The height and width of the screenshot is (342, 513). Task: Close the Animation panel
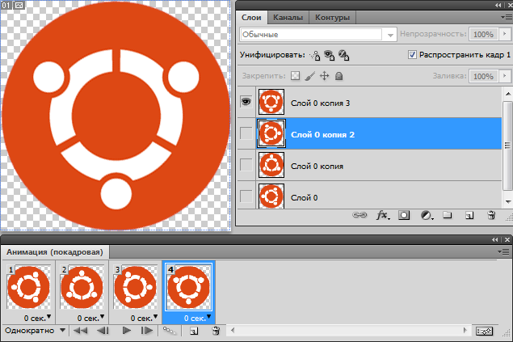pyautogui.click(x=507, y=240)
